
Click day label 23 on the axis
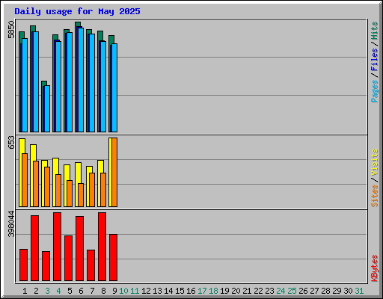coord(269,291)
